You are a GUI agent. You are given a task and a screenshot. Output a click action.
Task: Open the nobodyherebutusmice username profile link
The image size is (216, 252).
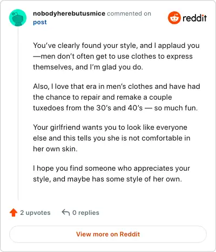click(x=69, y=13)
